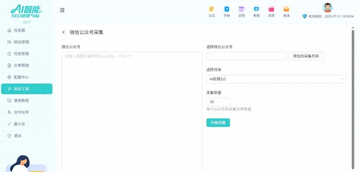Open the 教程 tutorial icon
Screen dimensions: 359x172
point(256,9)
